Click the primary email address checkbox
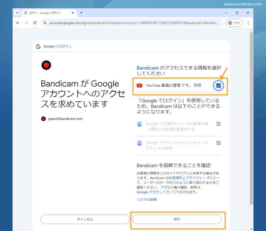This screenshot has width=266, height=231. 219,143
